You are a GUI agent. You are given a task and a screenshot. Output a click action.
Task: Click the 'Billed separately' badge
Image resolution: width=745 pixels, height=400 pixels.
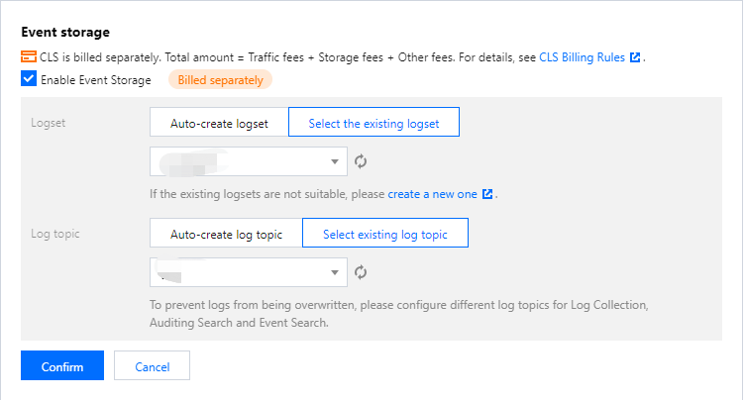pyautogui.click(x=221, y=80)
